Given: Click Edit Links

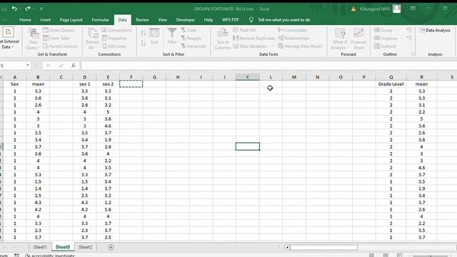Looking at the screenshot, I should [114, 46].
